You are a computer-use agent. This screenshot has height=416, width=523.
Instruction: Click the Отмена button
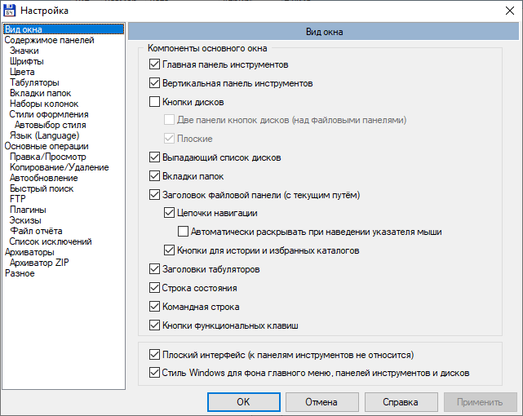[x=321, y=402]
